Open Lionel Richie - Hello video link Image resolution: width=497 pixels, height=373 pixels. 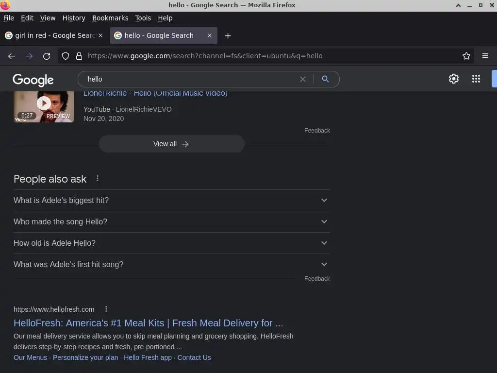coord(155,93)
